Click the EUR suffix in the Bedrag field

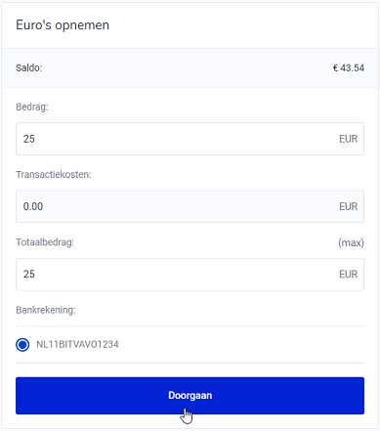click(348, 139)
